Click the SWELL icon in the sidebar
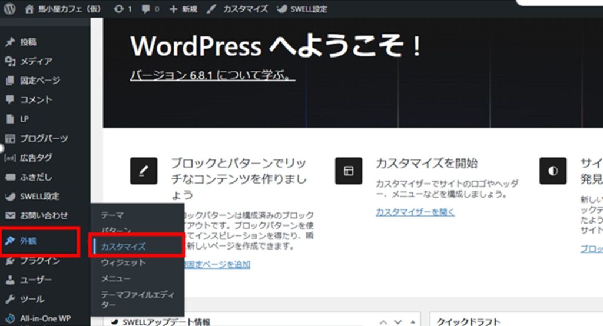Image resolution: width=603 pixels, height=326 pixels. coord(10,197)
